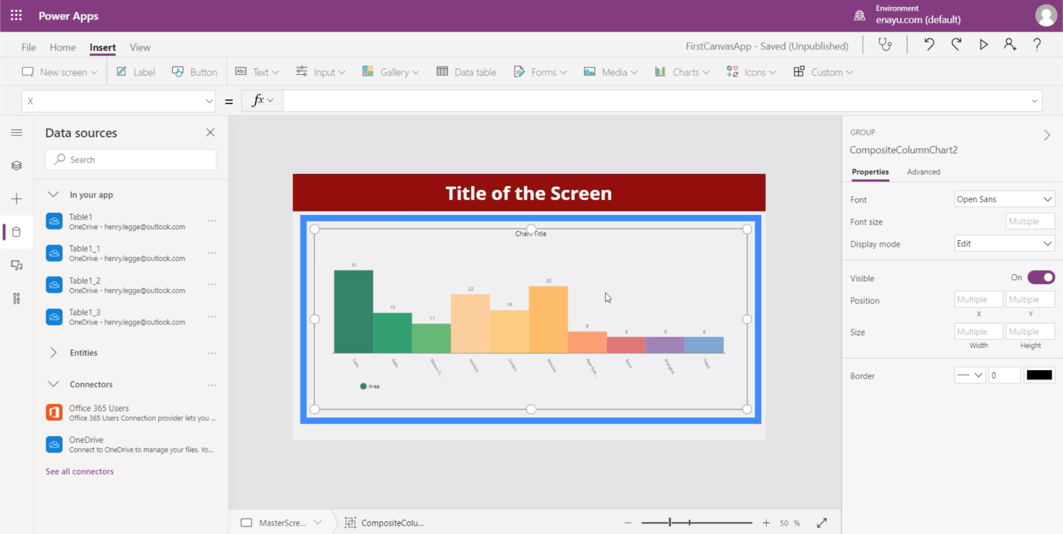This screenshot has height=534, width=1063.
Task: Collapse the Connectors section
Action: tap(53, 384)
